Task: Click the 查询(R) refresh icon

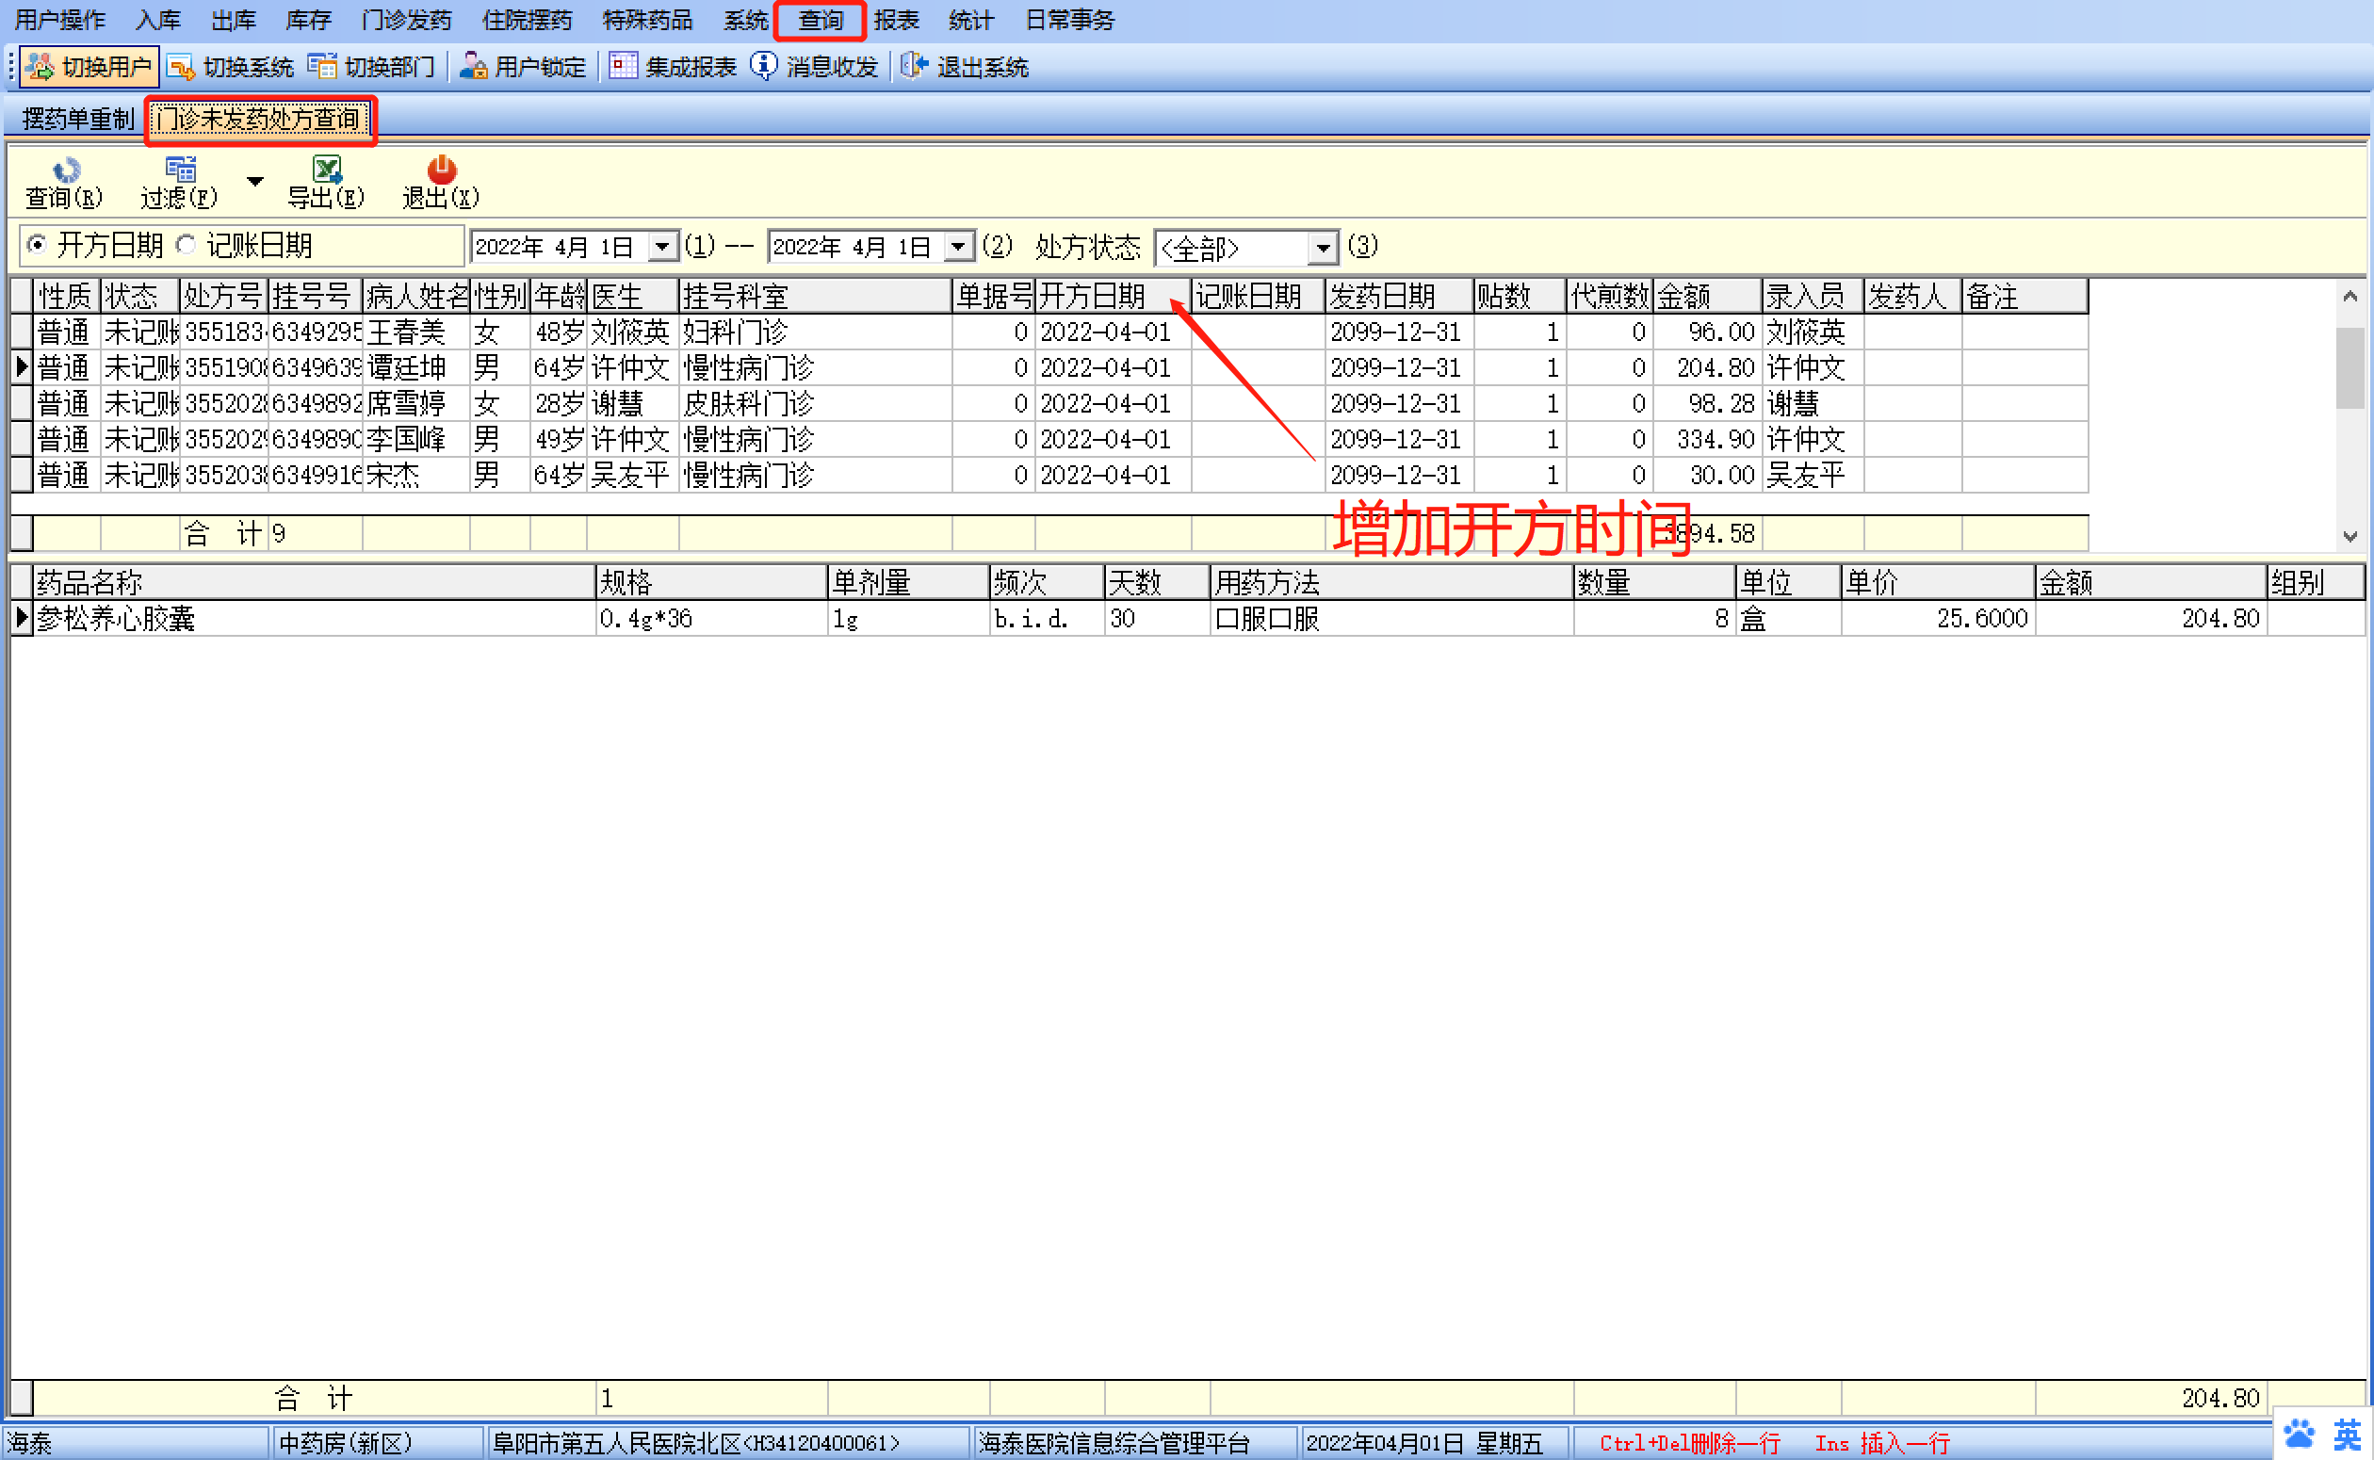Action: pyautogui.click(x=66, y=170)
